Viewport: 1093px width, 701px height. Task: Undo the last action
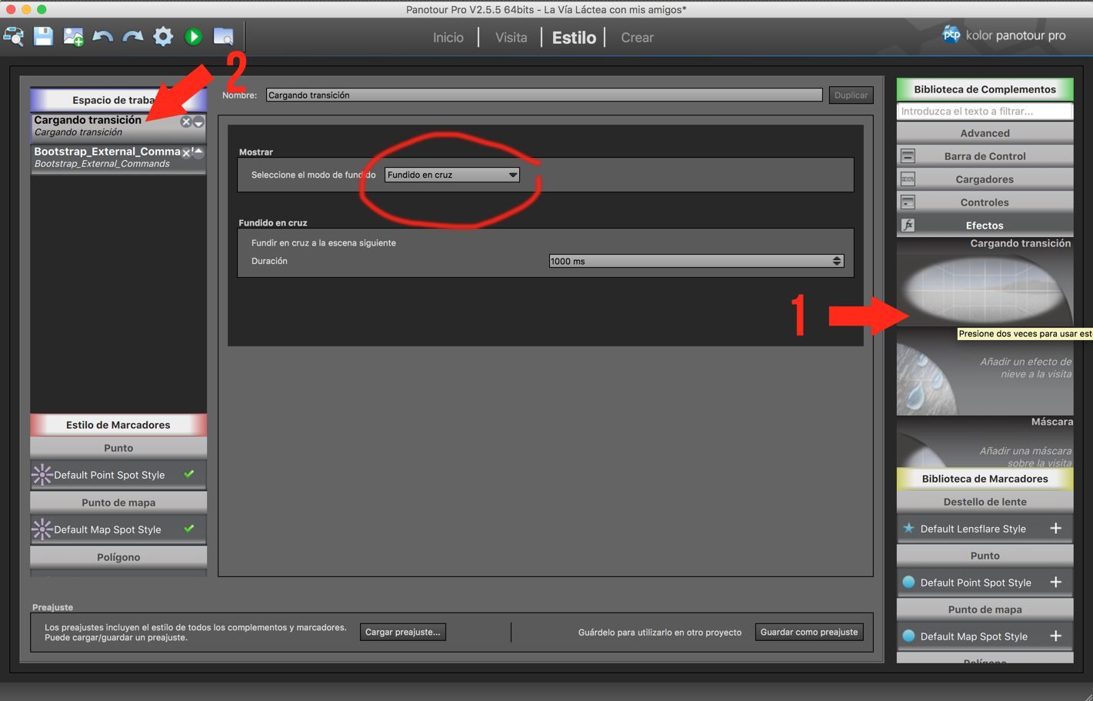102,36
